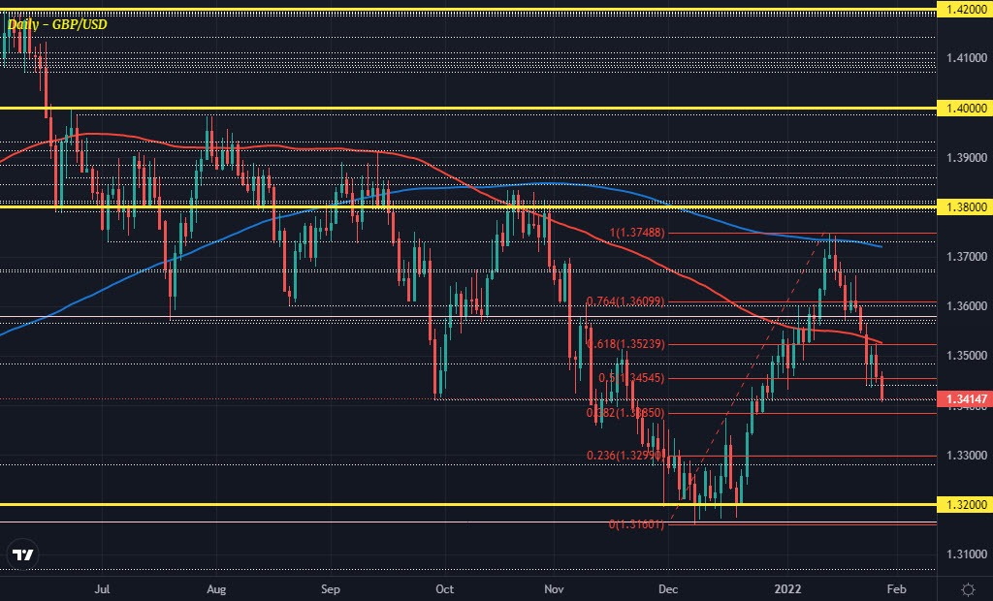Click the Feb label on time axis
993x601 pixels.
[x=896, y=589]
